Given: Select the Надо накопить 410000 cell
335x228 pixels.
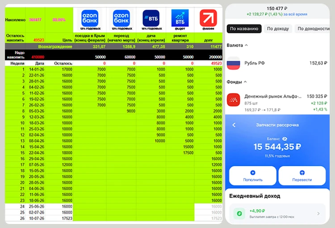Looking at the screenshot, I should [x=35, y=55].
